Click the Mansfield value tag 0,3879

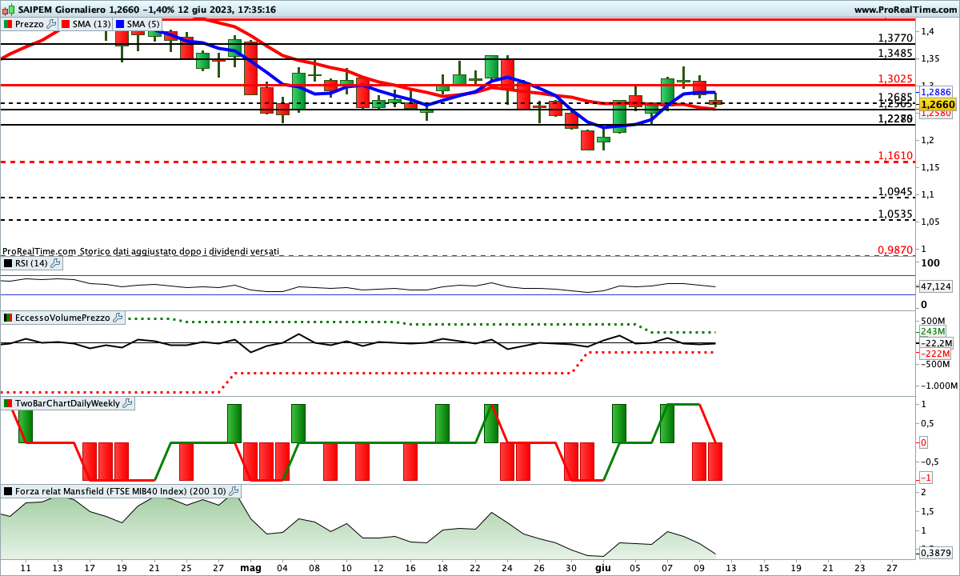point(935,552)
